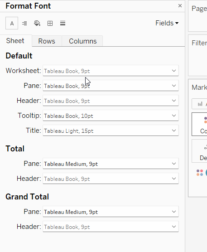207x252 pixels.
Task: Open the Title font dropdown
Action: point(111,131)
